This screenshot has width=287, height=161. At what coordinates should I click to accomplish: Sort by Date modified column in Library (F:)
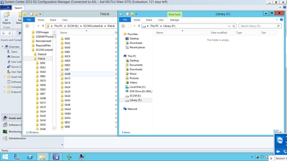pos(222,33)
